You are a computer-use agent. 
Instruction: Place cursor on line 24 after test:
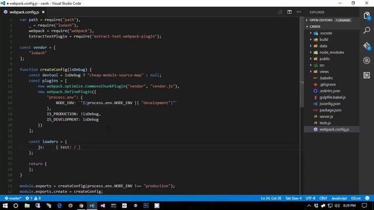71,147
